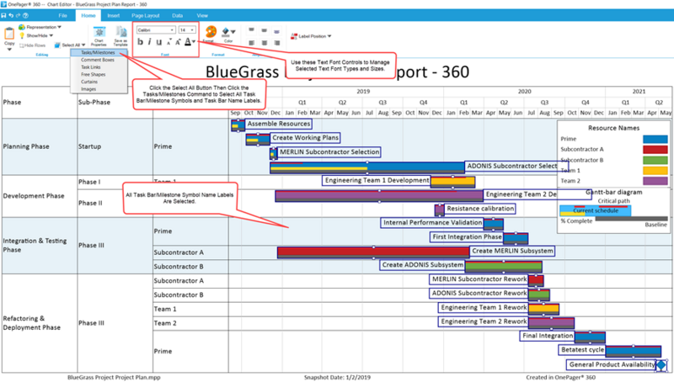
Task: Expand the Show/Hide dropdown arrow
Action: (x=51, y=35)
